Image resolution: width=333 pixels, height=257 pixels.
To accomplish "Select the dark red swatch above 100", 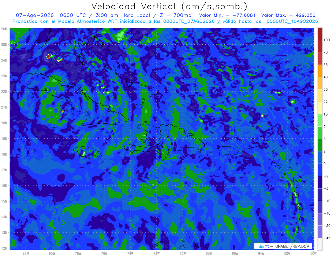I will 320,34.
